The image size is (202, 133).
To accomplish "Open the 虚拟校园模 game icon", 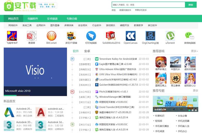I will [190, 62].
